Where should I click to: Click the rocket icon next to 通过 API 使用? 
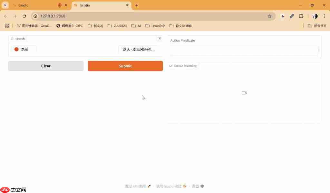pos(149,186)
